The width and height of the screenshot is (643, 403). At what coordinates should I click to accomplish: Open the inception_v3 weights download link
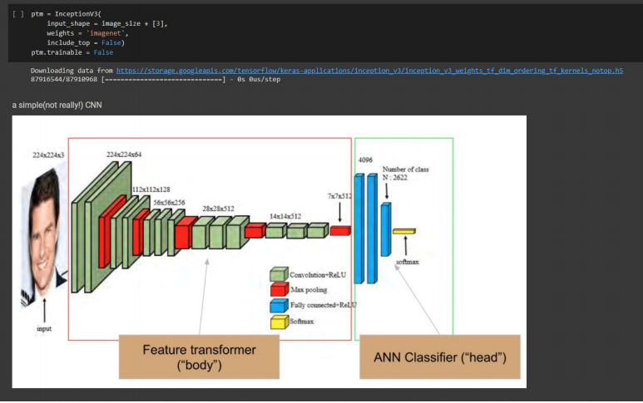(x=369, y=71)
